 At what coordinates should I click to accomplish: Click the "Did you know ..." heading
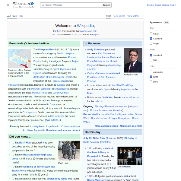[x=20, y=137]
